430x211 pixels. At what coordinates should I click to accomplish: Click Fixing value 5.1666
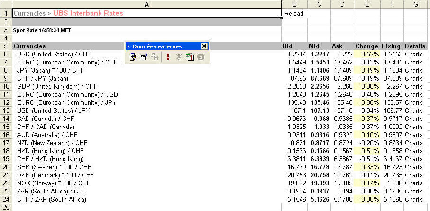[x=393, y=199]
